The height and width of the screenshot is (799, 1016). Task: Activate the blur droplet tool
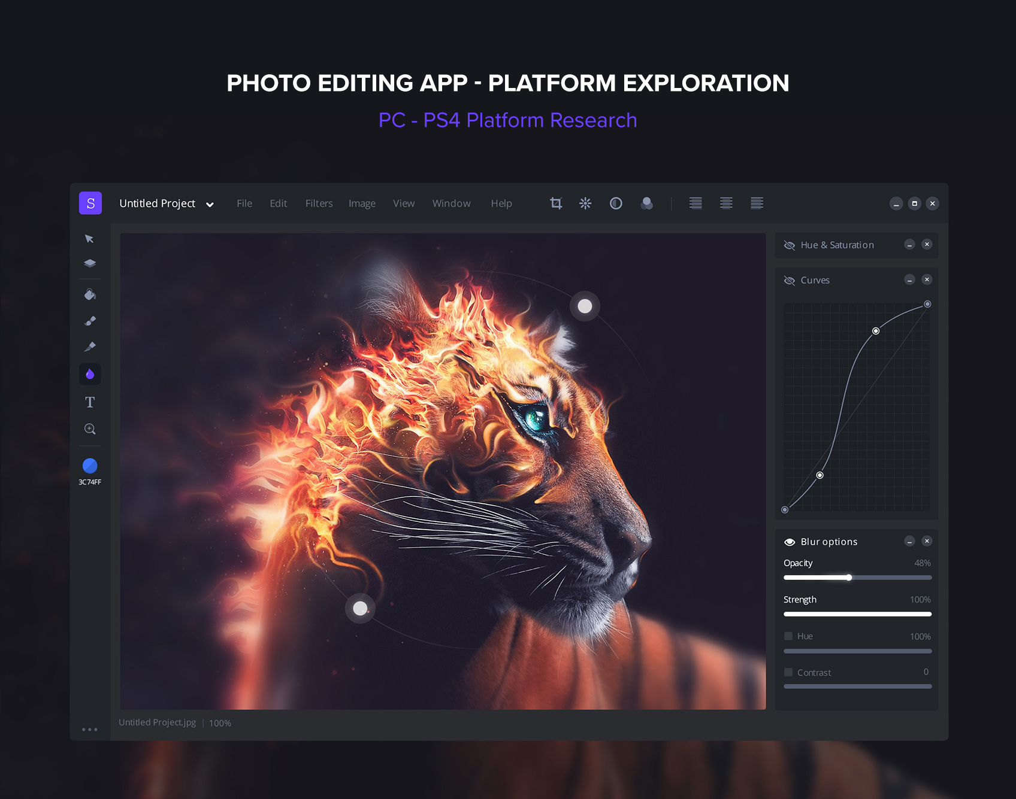(90, 374)
